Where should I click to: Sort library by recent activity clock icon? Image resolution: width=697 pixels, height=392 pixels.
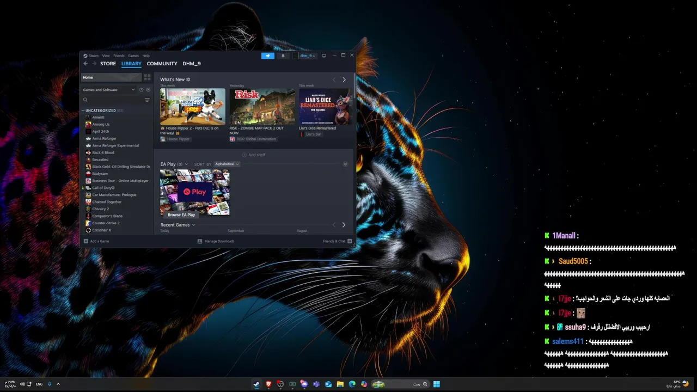coord(141,90)
